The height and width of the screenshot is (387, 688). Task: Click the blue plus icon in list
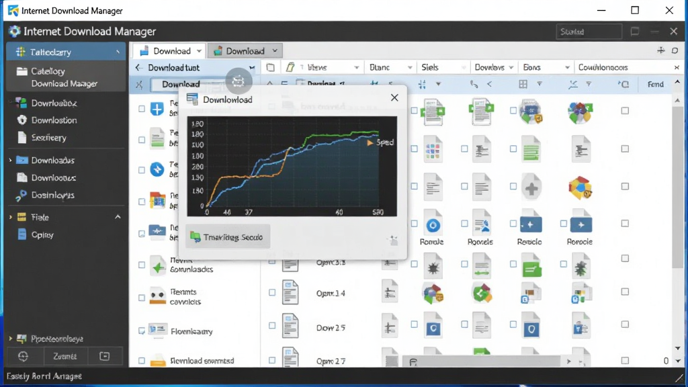point(157,109)
